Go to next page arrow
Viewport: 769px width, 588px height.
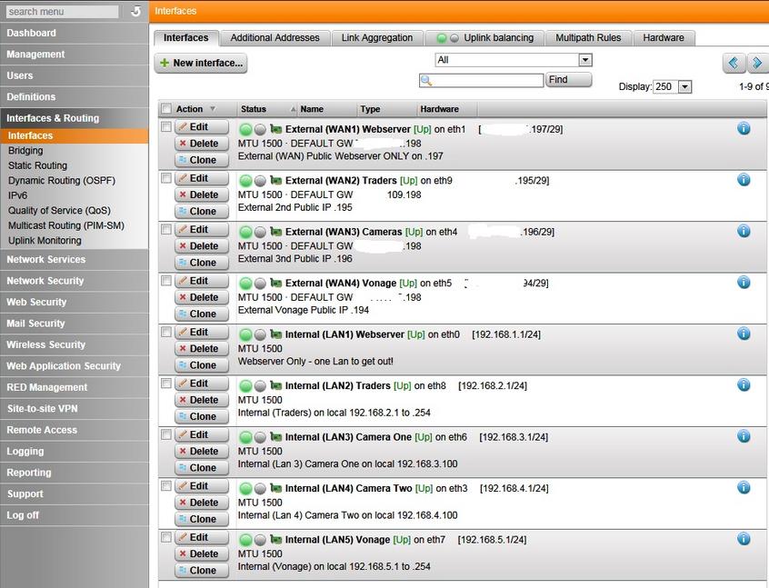756,63
